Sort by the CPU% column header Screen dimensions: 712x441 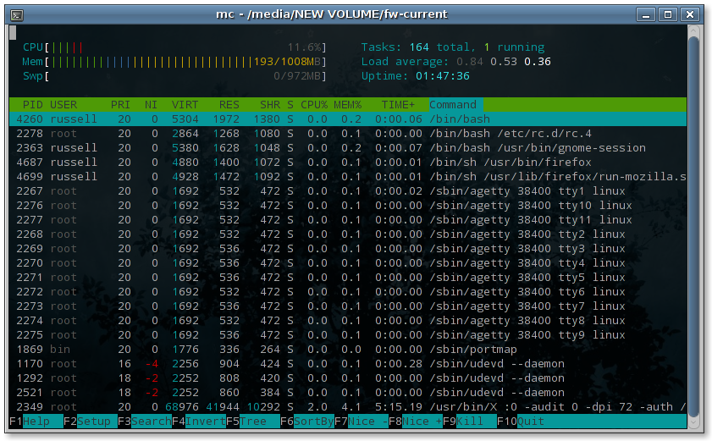coord(314,105)
